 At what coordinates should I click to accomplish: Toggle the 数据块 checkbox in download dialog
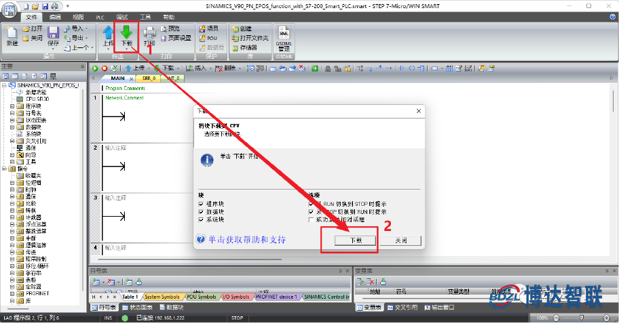click(x=202, y=212)
